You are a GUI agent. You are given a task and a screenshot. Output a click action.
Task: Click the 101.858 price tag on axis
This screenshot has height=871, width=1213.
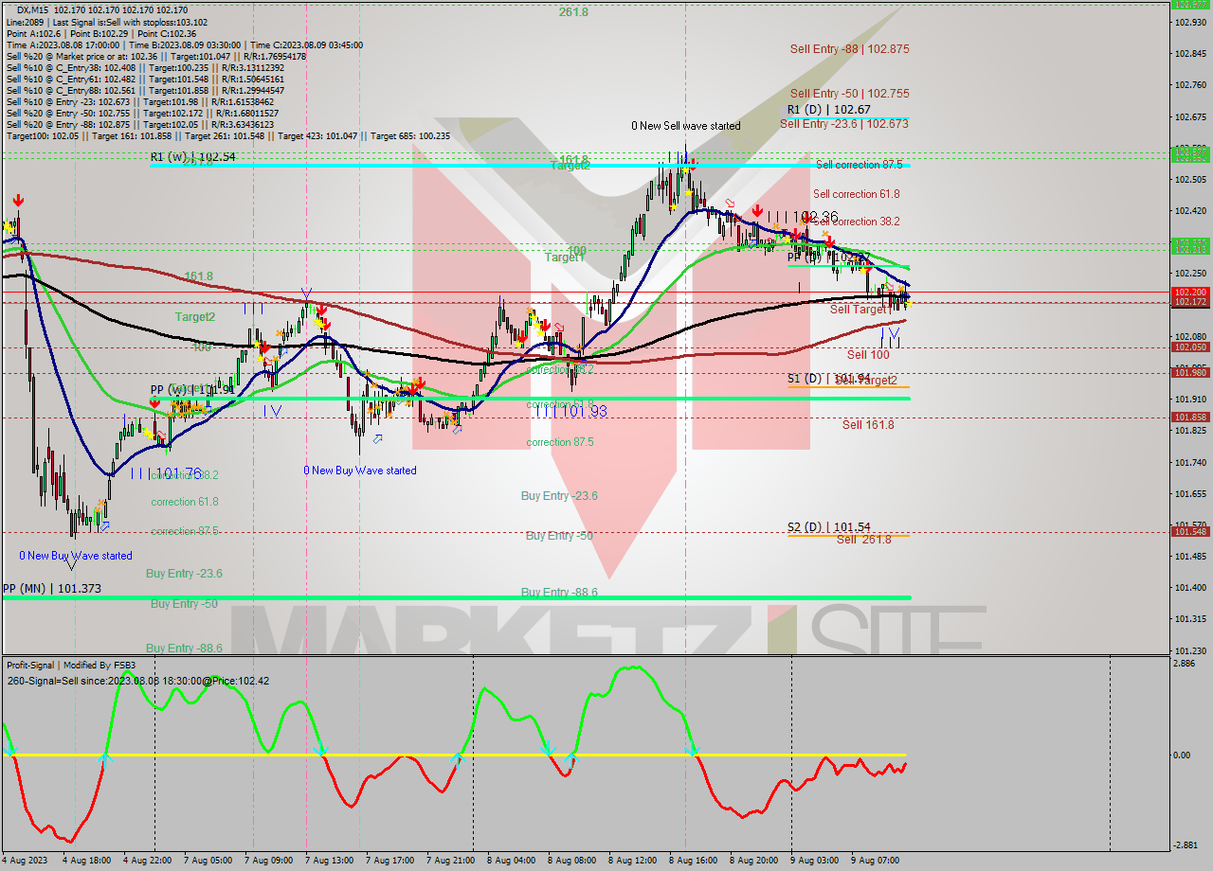[x=1190, y=418]
